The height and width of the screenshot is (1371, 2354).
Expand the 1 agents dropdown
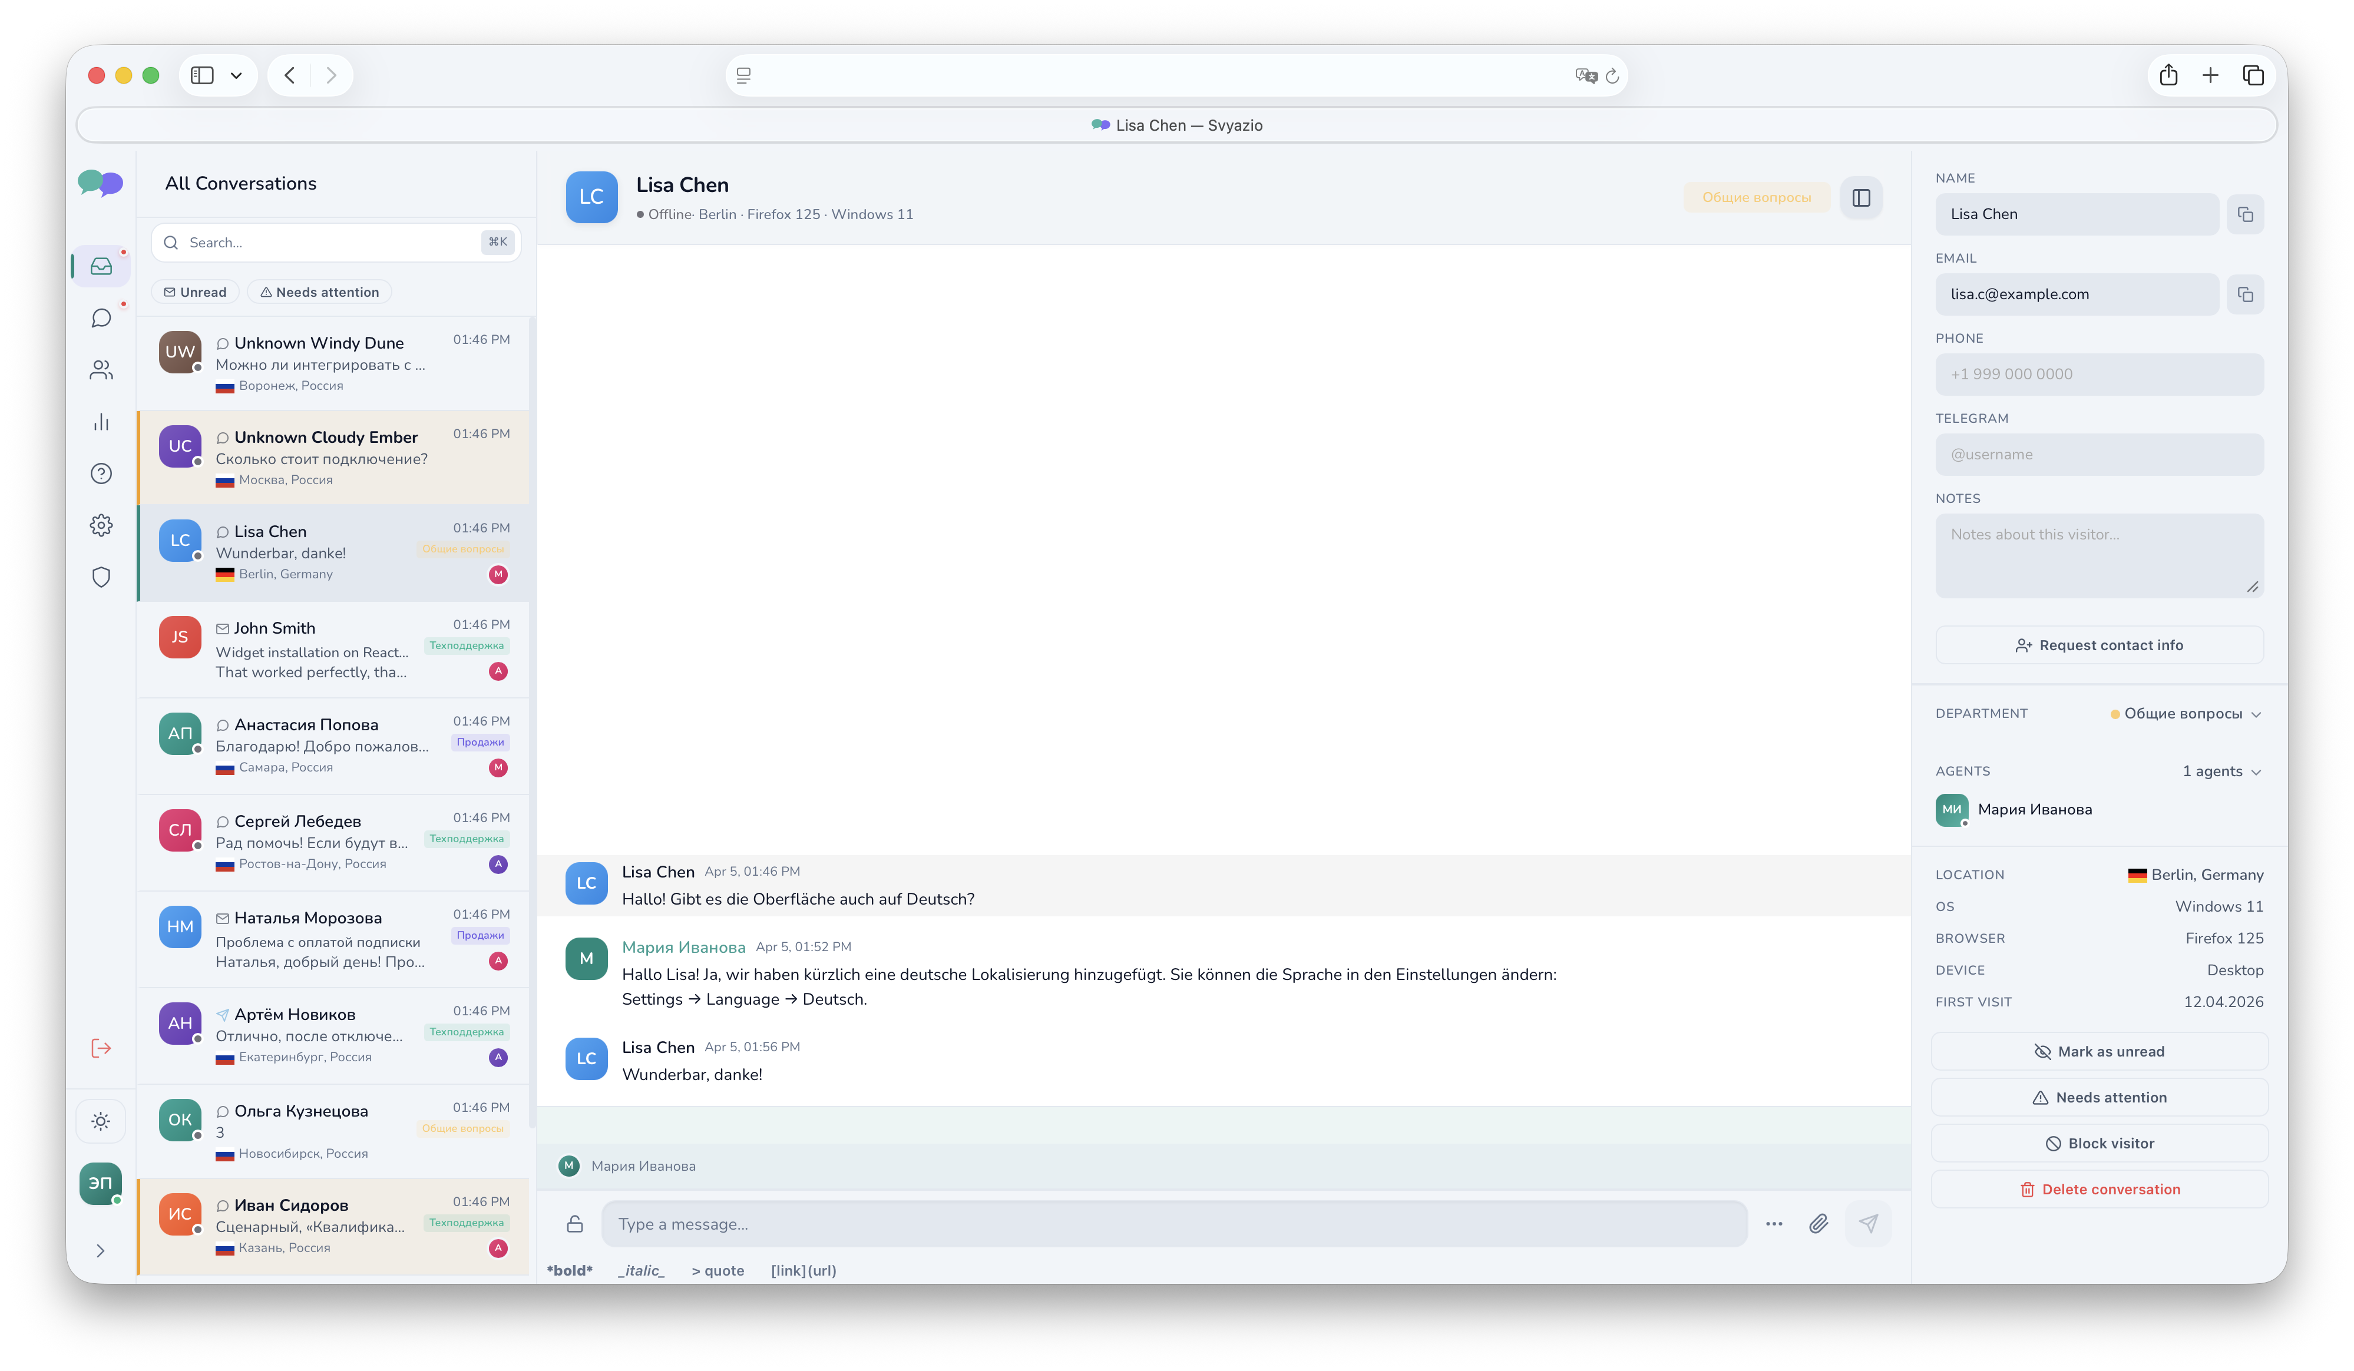[x=2220, y=771]
